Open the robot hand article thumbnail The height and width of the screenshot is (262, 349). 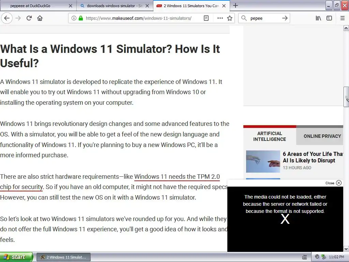click(x=263, y=161)
